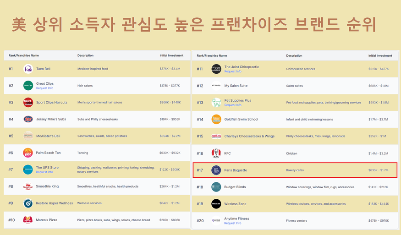Click the Jersey Mike's Subs logo
The height and width of the screenshot is (235, 401).
[x=28, y=119]
